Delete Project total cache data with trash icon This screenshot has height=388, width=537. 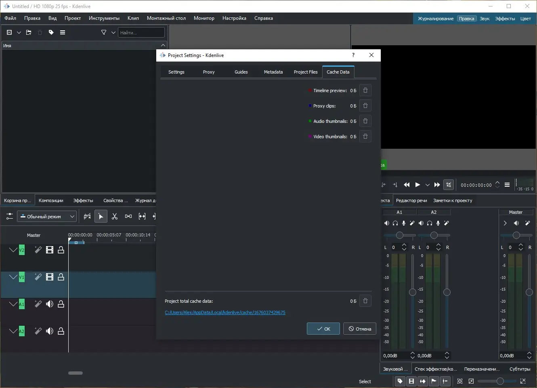point(365,301)
